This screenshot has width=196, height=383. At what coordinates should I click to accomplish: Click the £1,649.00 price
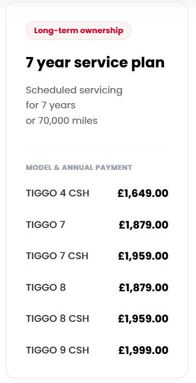pos(143,193)
